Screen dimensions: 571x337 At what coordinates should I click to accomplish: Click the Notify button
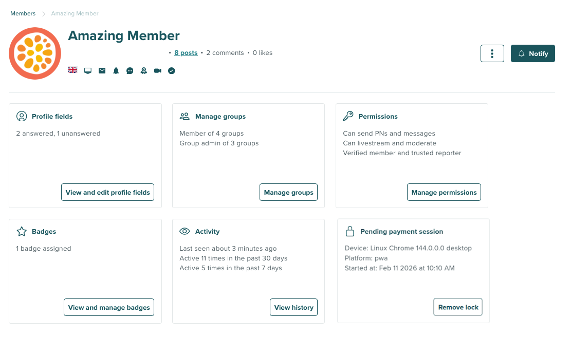[x=532, y=53]
